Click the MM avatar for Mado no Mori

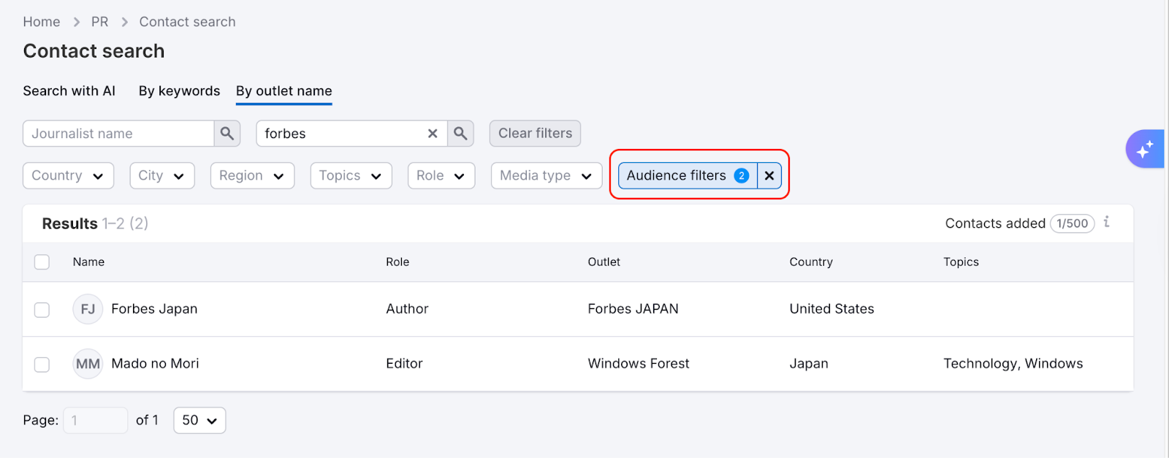88,364
